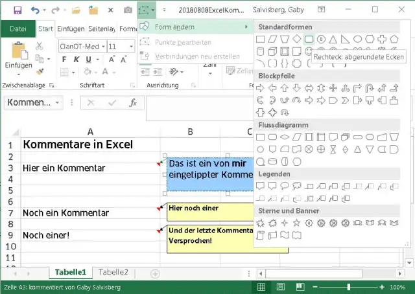The image size is (415, 294).
Task: Pick the cloud callout in Legenden
Action: tap(296, 187)
